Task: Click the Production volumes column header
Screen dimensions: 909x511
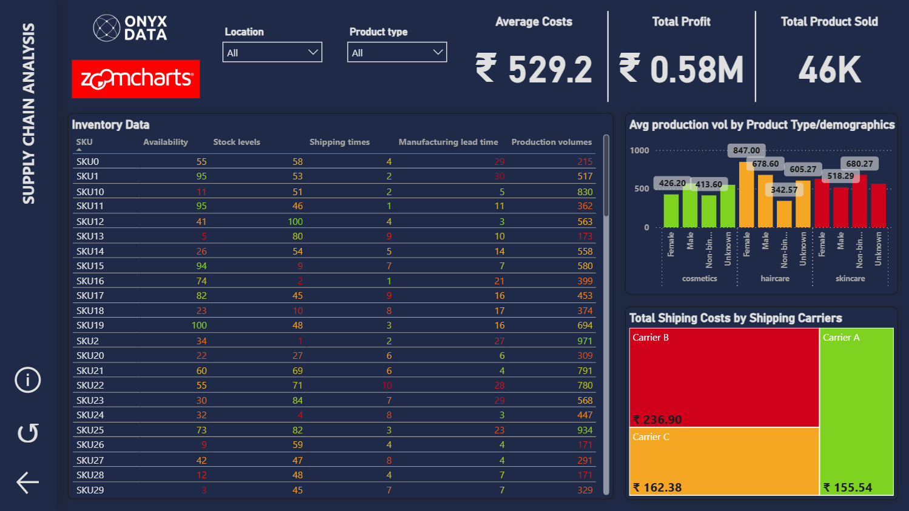Action: click(551, 142)
